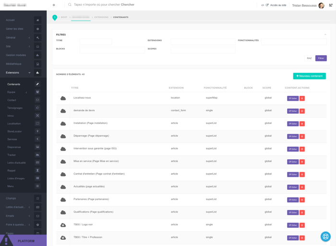Click the PLATFORM bar at bottom left
The height and width of the screenshot is (246, 336).
(24, 240)
